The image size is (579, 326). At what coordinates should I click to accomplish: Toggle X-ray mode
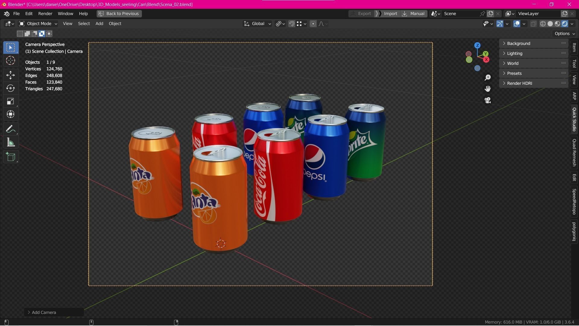coord(533,24)
